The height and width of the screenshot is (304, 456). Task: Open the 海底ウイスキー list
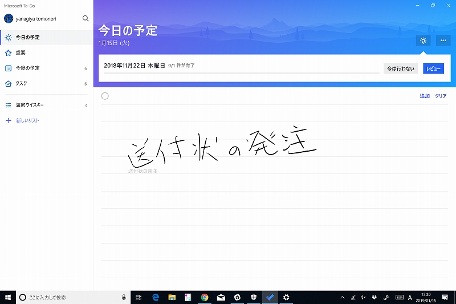(x=47, y=105)
